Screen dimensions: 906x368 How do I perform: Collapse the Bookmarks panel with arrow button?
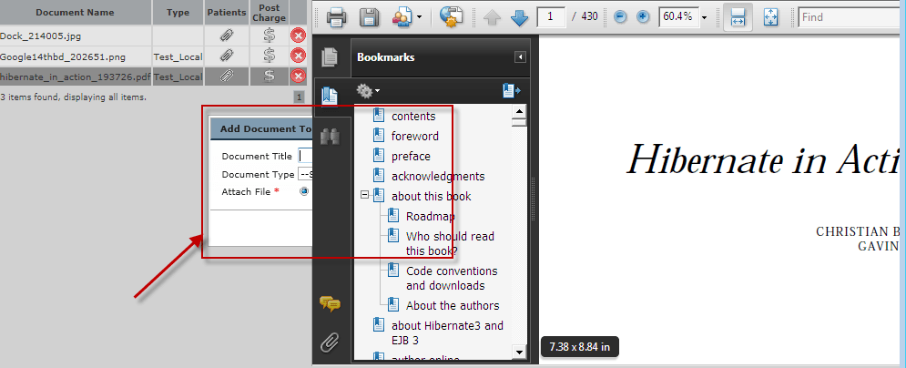click(521, 57)
